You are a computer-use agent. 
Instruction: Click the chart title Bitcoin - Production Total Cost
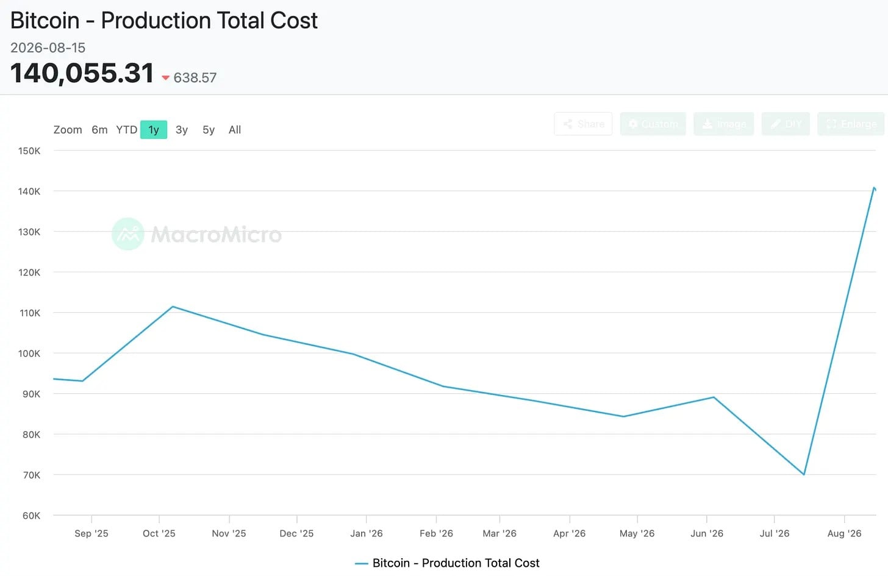164,21
